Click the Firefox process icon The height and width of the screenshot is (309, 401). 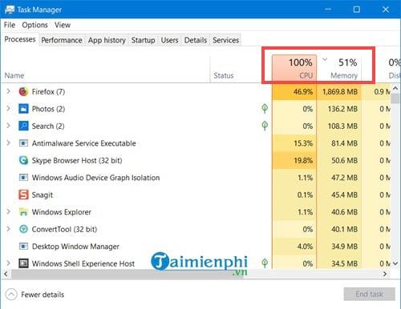click(x=23, y=91)
